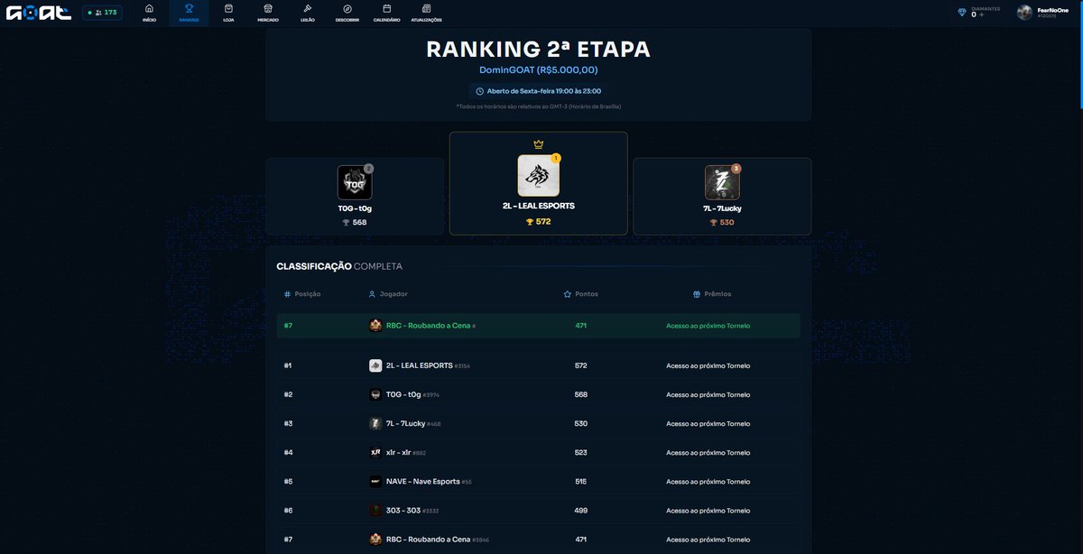Open the Mercado section
This screenshot has width=1083, height=554.
click(x=268, y=13)
